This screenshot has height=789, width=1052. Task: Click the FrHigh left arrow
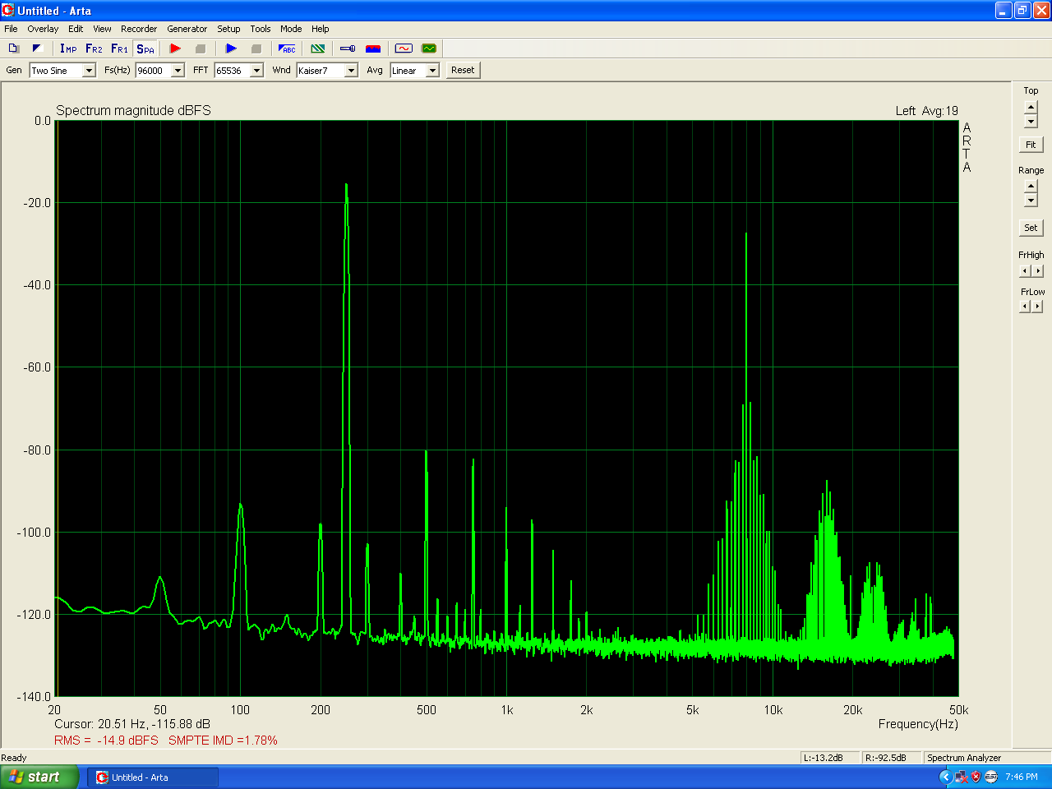1025,271
